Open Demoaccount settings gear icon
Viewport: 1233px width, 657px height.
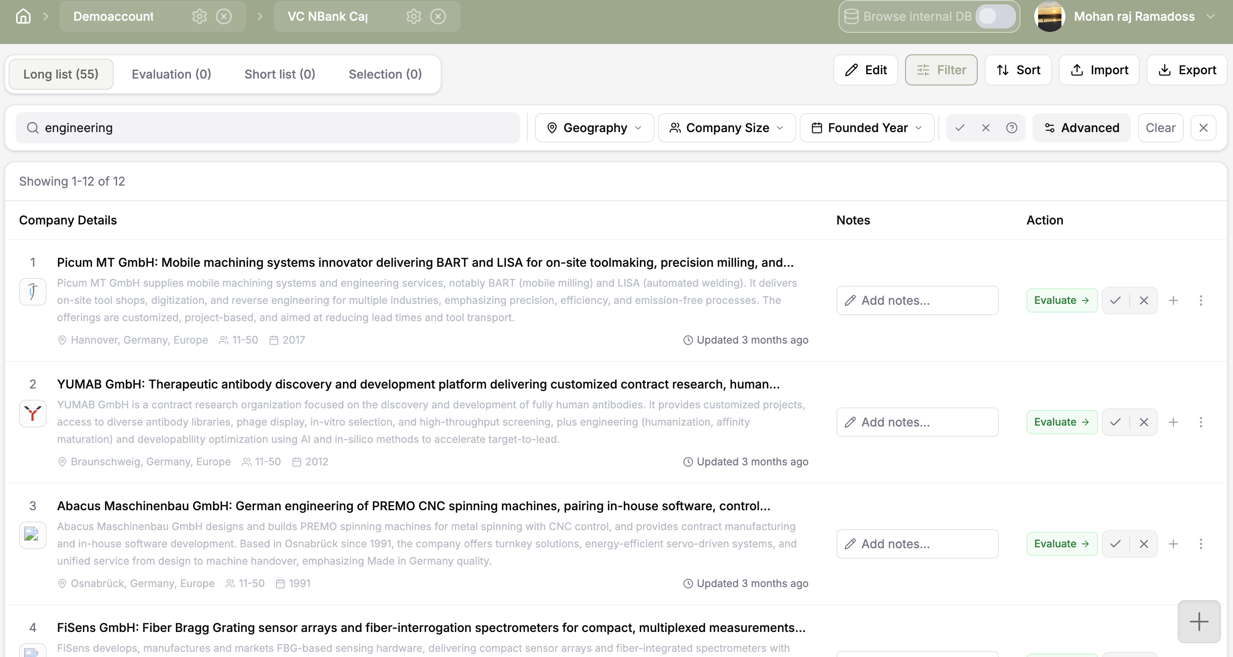(199, 16)
